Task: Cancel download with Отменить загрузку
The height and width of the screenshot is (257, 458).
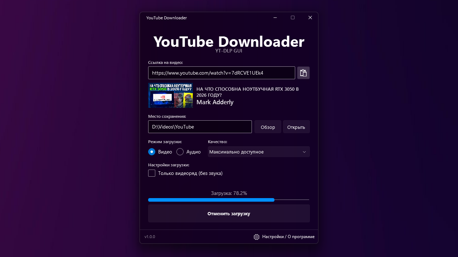Action: (229, 213)
